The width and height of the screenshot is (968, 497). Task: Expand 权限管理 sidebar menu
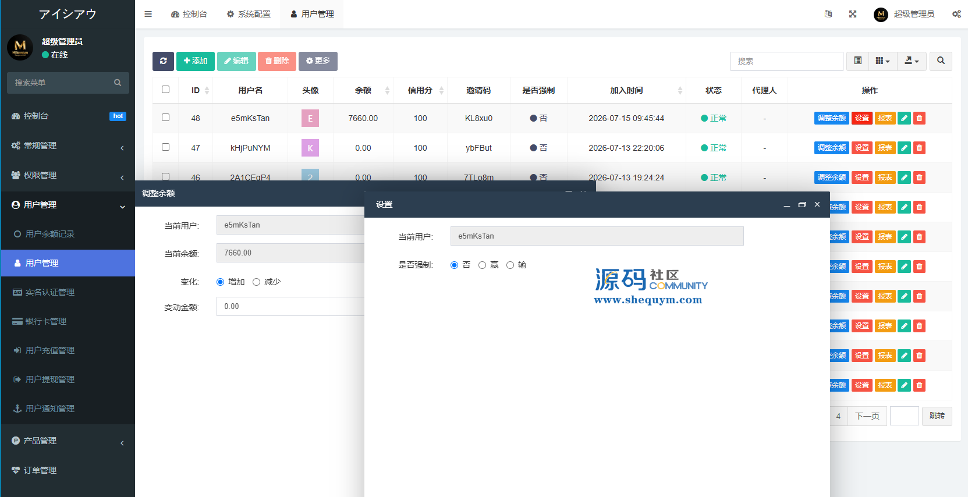pos(68,175)
